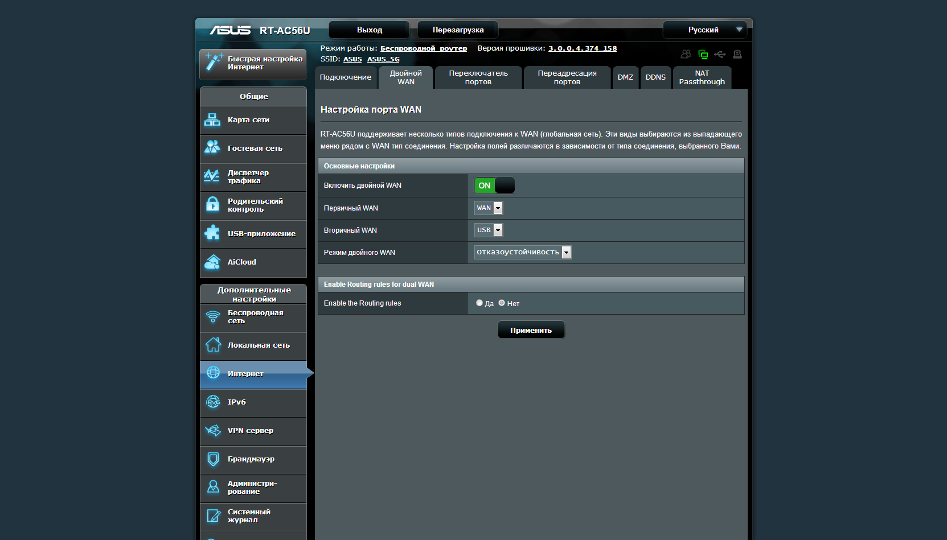The width and height of the screenshot is (947, 540).
Task: Click the Беспроводная сеть wifi icon
Action: click(213, 316)
